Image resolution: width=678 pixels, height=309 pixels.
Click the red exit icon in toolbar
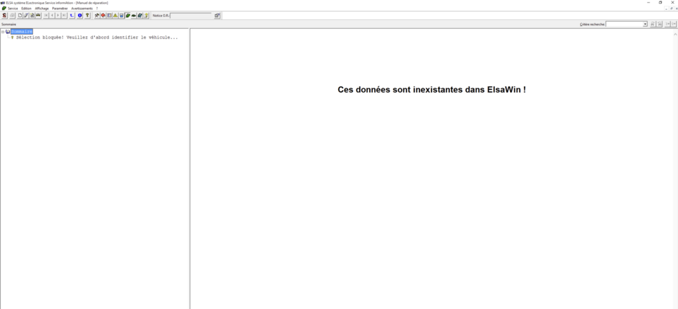[5, 15]
